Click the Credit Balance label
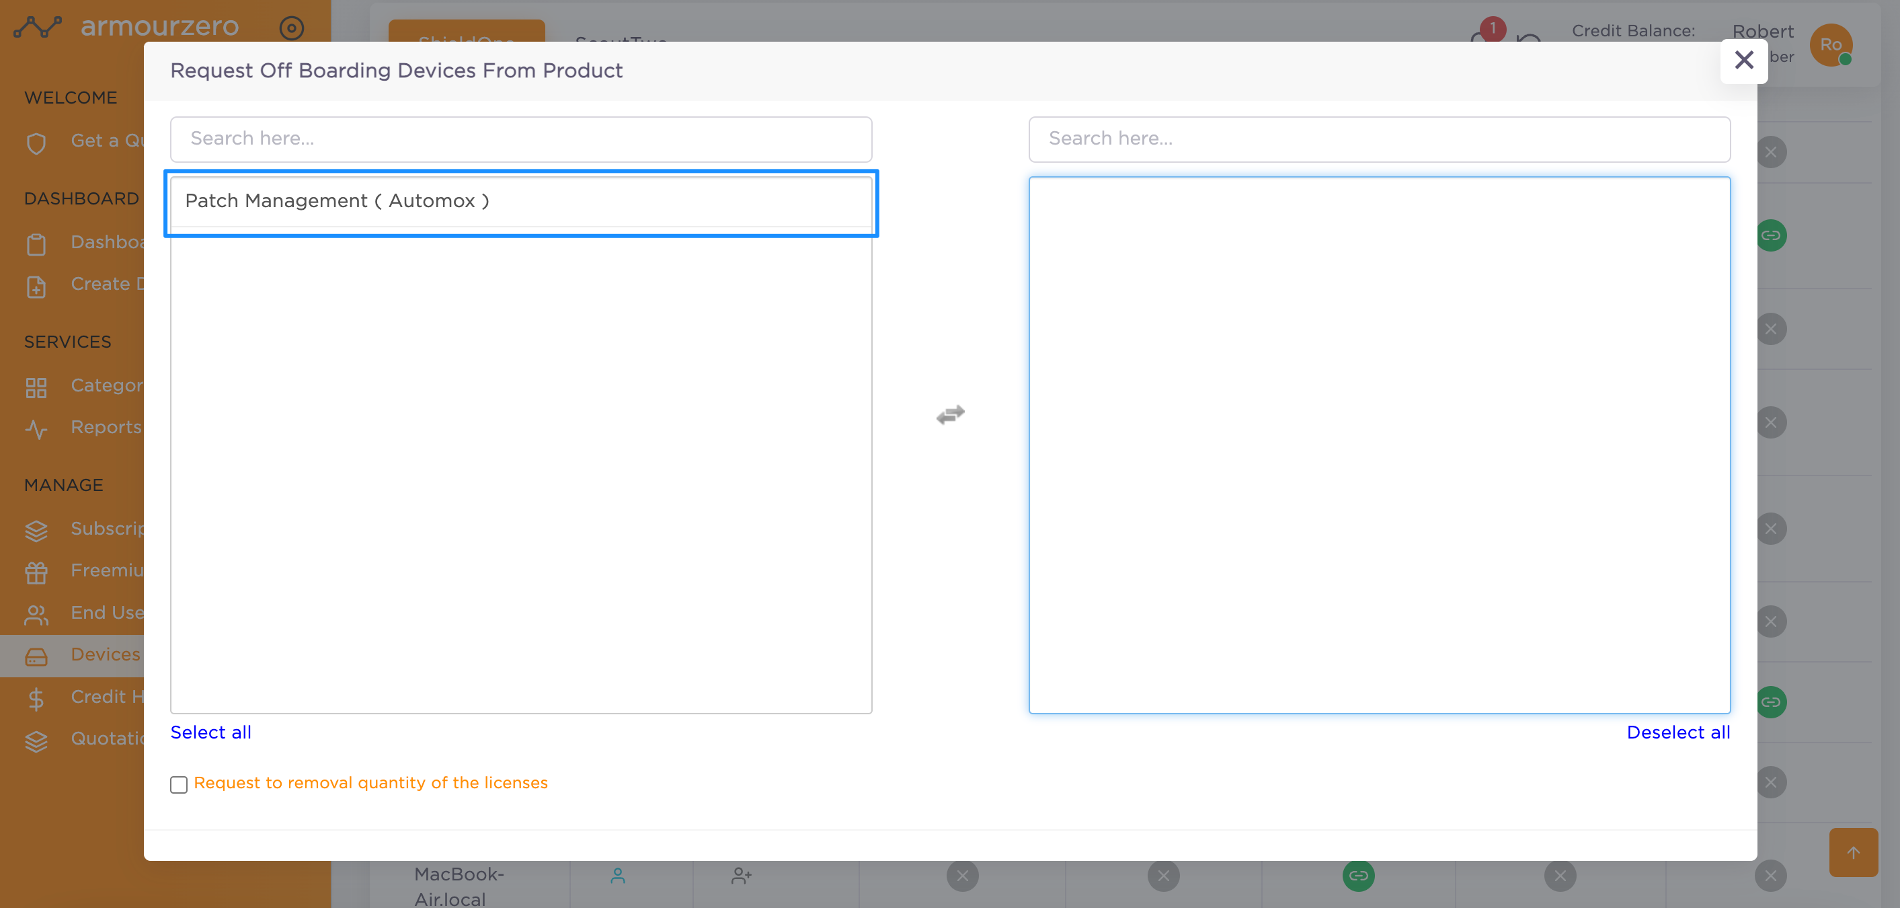 pos(1633,31)
